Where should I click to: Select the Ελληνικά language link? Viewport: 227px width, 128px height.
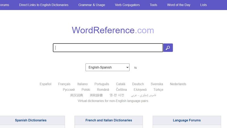[x=140, y=90]
